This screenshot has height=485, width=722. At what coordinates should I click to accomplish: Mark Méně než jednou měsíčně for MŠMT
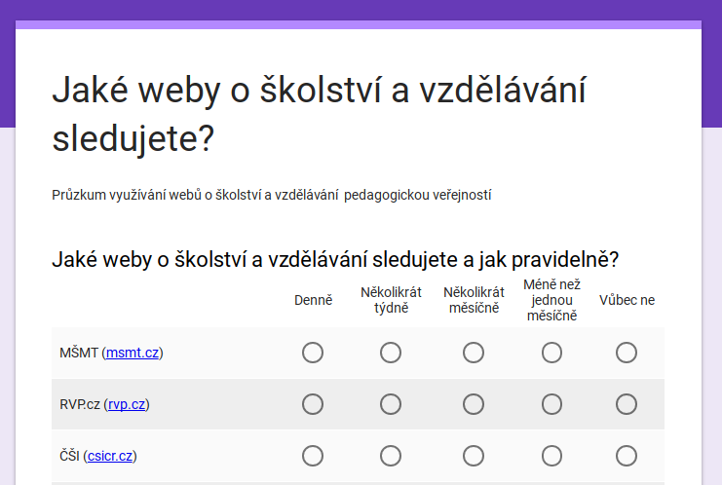pyautogui.click(x=551, y=353)
